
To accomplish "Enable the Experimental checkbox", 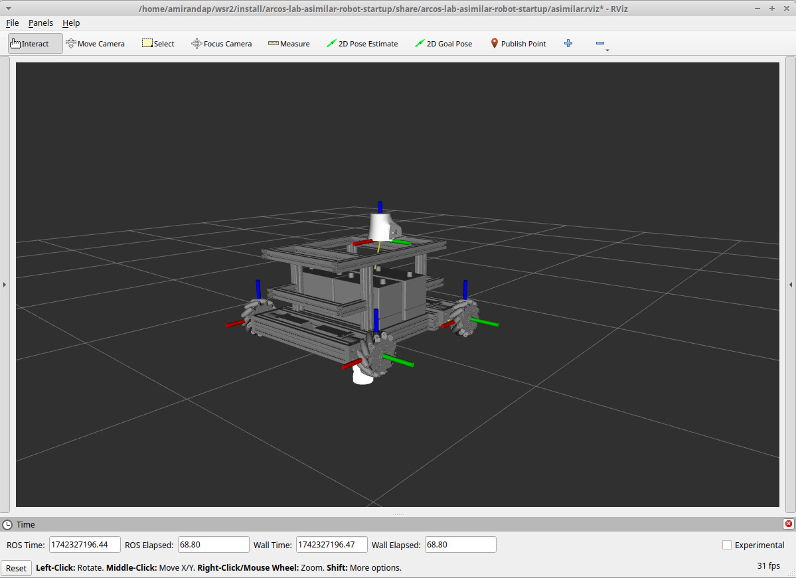I will click(x=727, y=545).
